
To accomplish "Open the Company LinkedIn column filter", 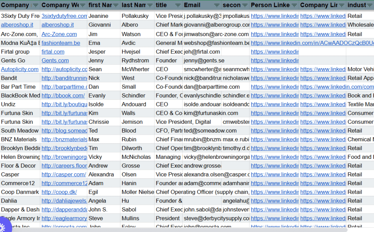I will pyautogui.click(x=342, y=5).
